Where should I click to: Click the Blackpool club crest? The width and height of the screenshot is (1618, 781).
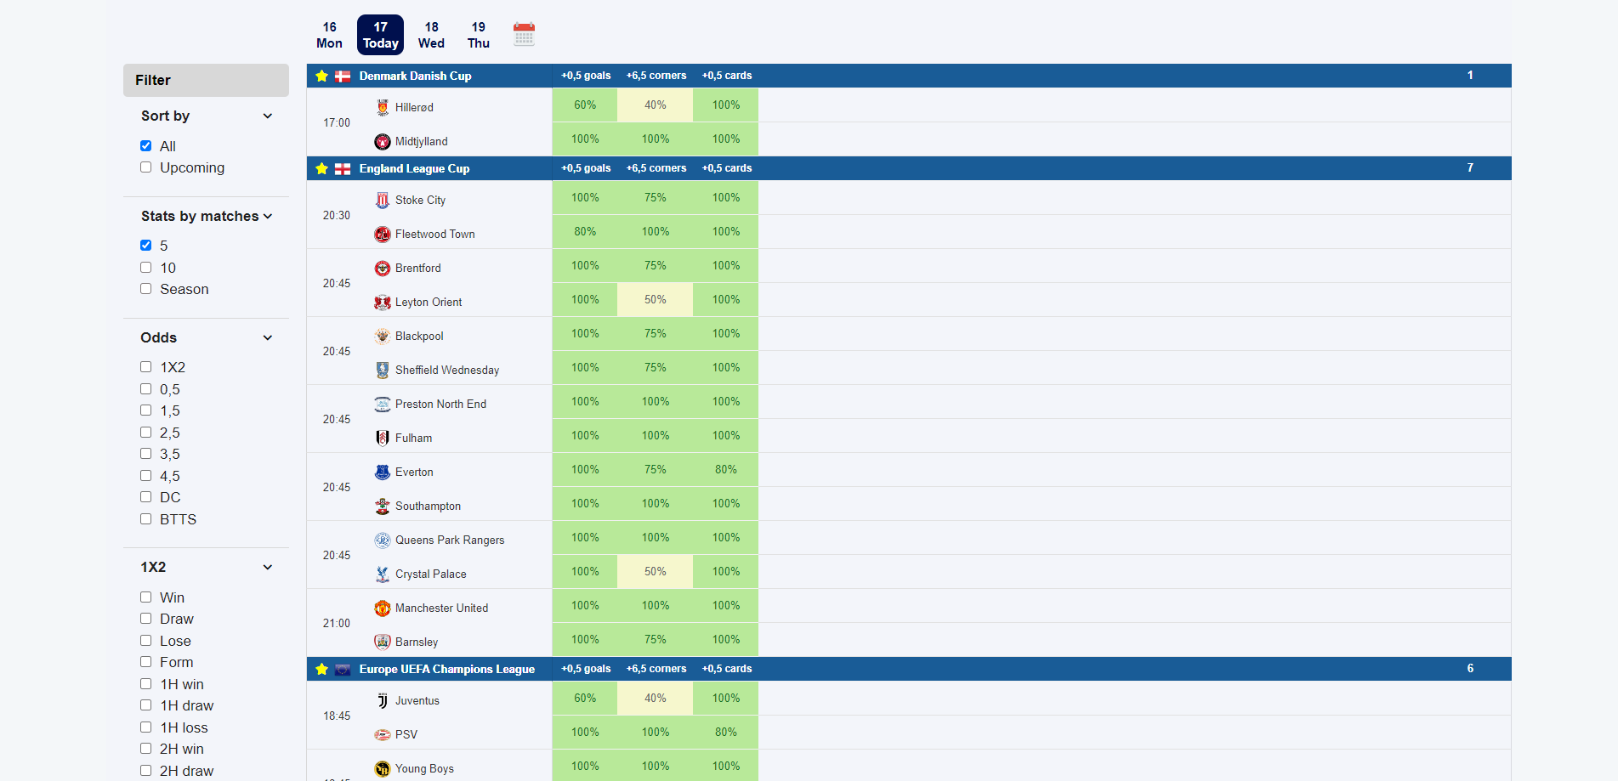click(x=383, y=336)
